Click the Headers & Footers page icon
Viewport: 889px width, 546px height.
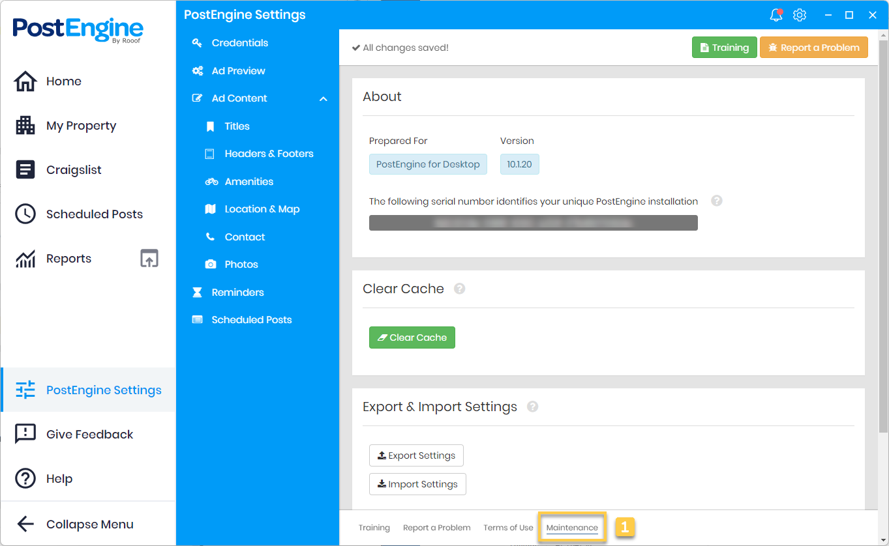210,154
